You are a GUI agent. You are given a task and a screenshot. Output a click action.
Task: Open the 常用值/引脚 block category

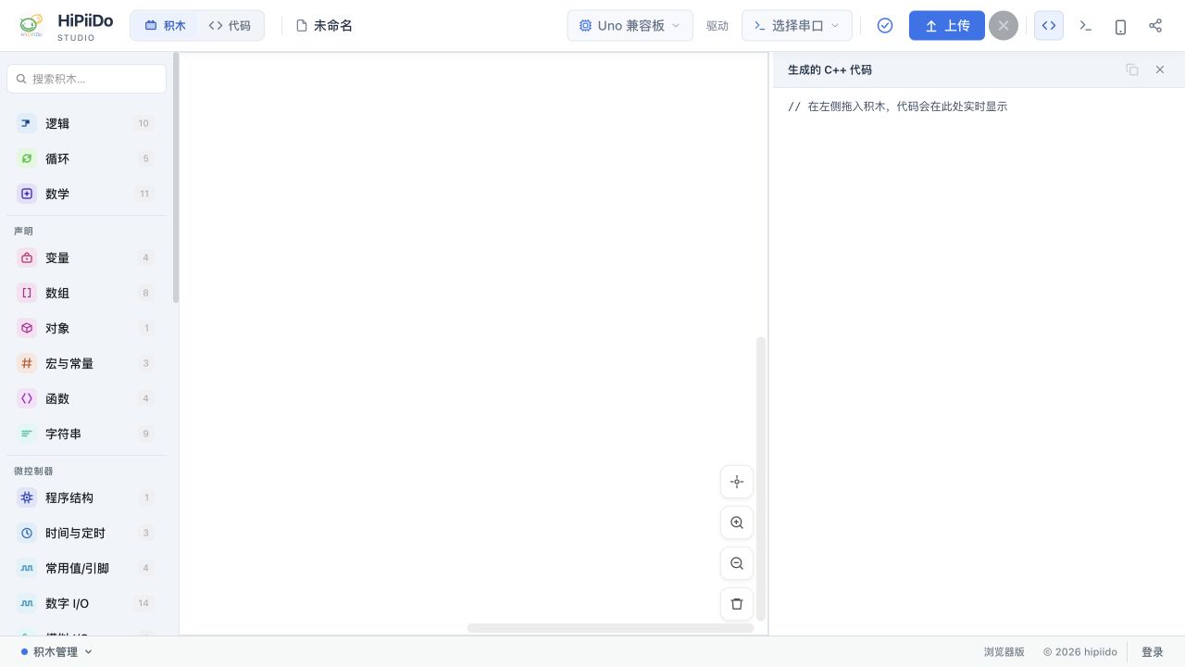pos(86,568)
